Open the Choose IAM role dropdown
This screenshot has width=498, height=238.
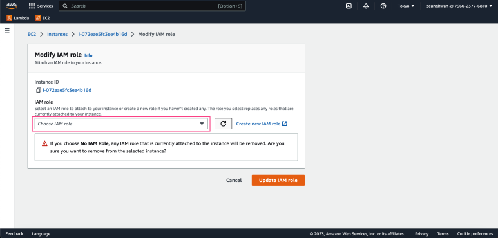pyautogui.click(x=121, y=124)
